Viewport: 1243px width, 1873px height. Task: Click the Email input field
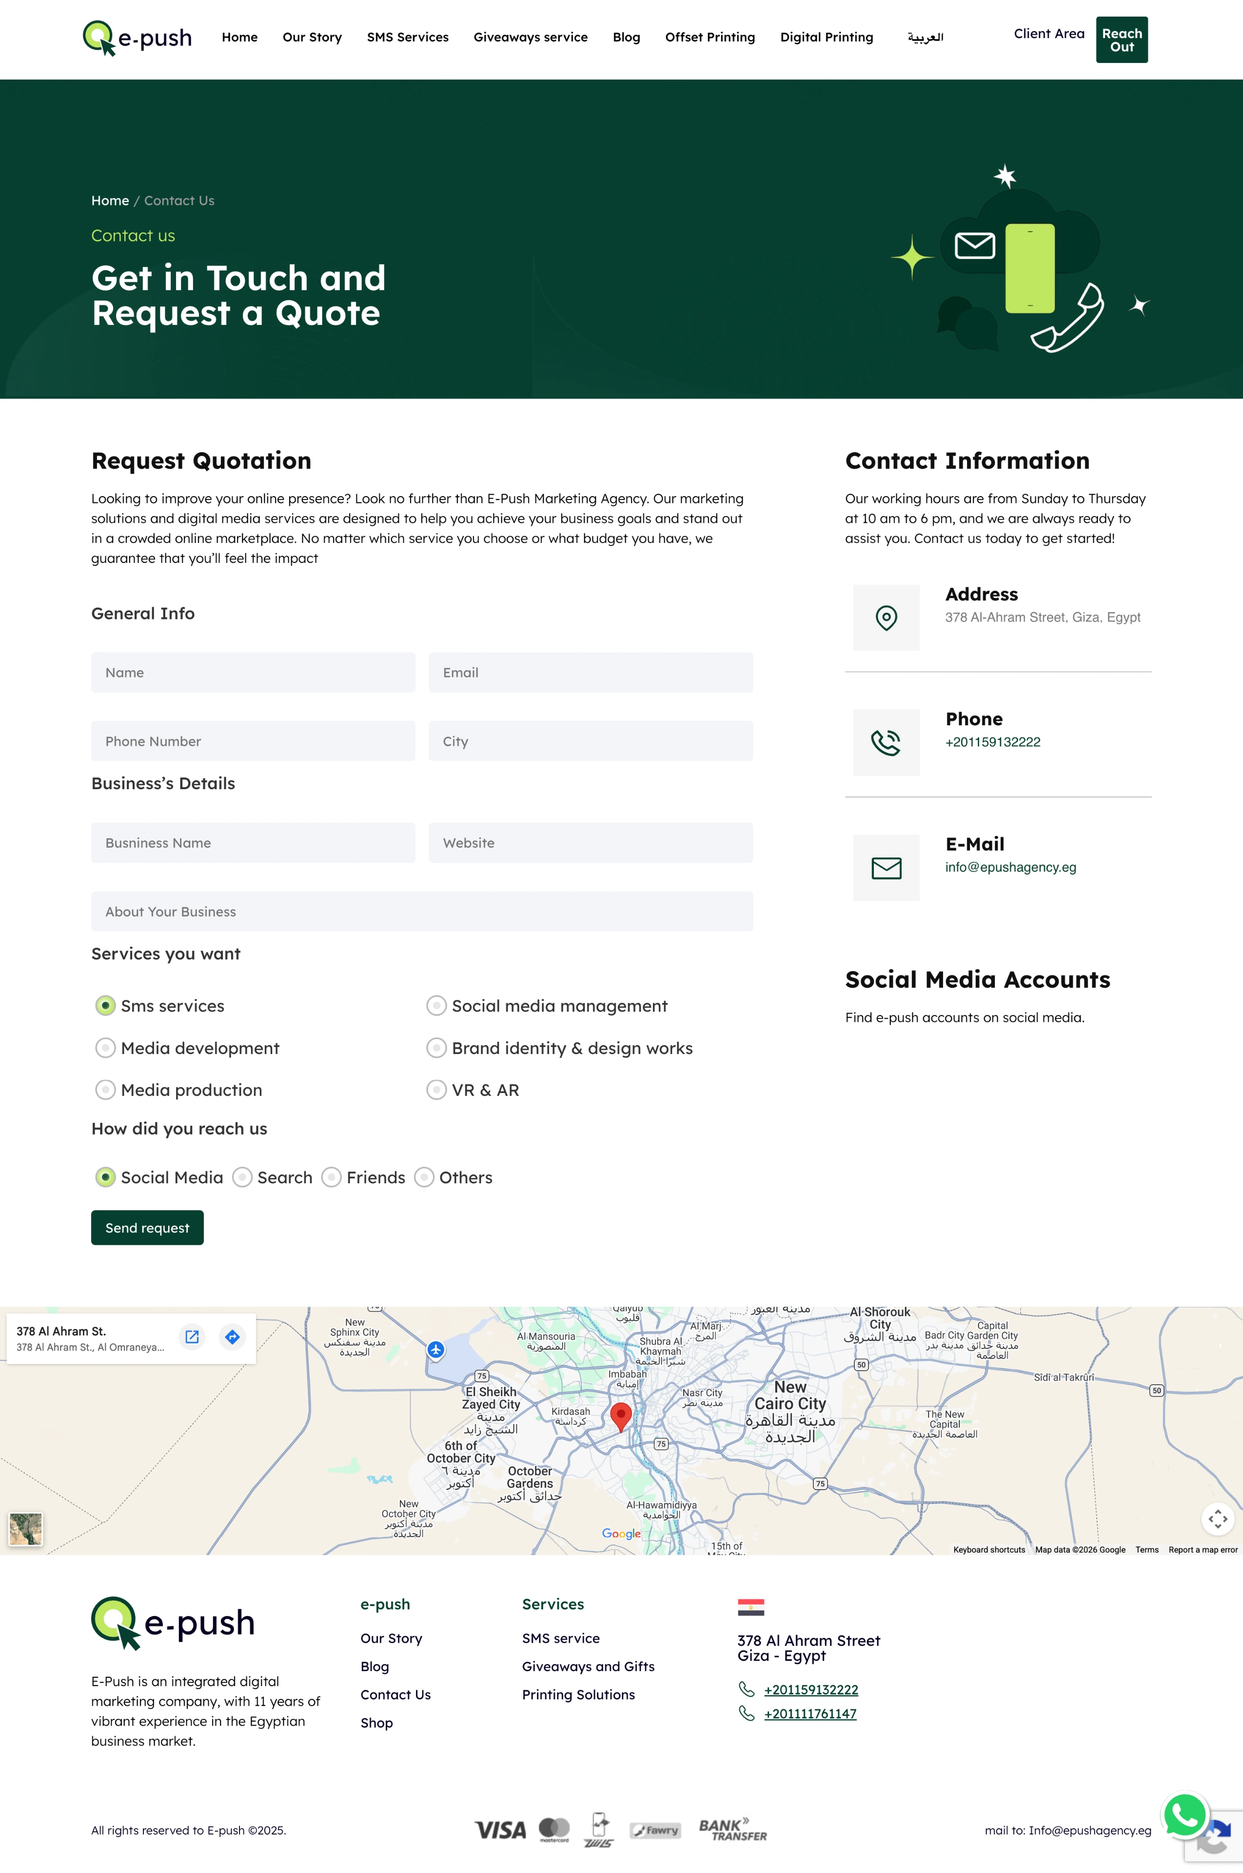click(x=591, y=673)
